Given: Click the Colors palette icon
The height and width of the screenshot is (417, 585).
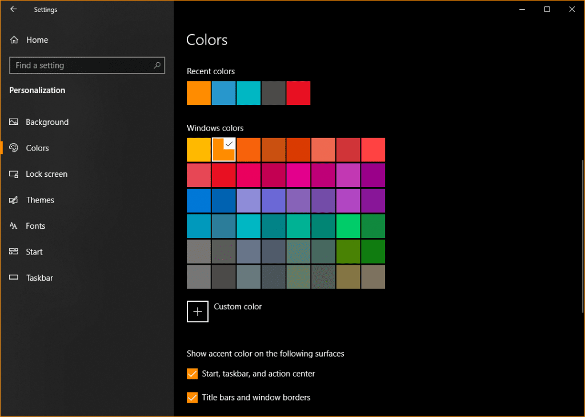Looking at the screenshot, I should click(x=13, y=148).
